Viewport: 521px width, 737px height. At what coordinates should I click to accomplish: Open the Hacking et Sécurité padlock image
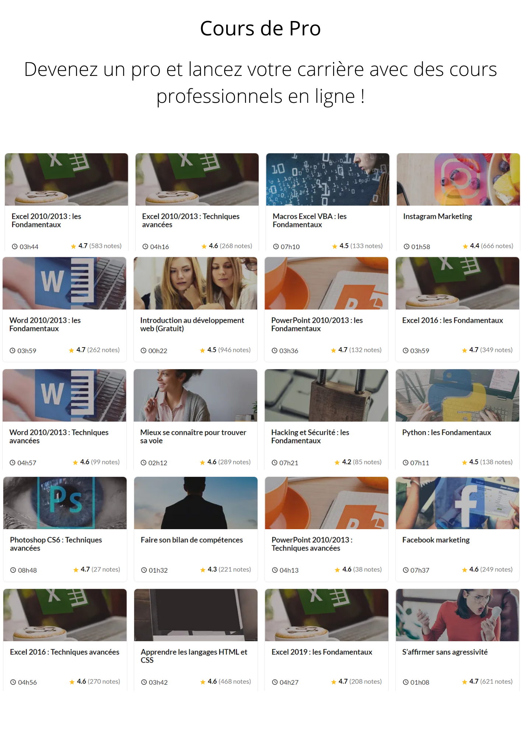(326, 395)
